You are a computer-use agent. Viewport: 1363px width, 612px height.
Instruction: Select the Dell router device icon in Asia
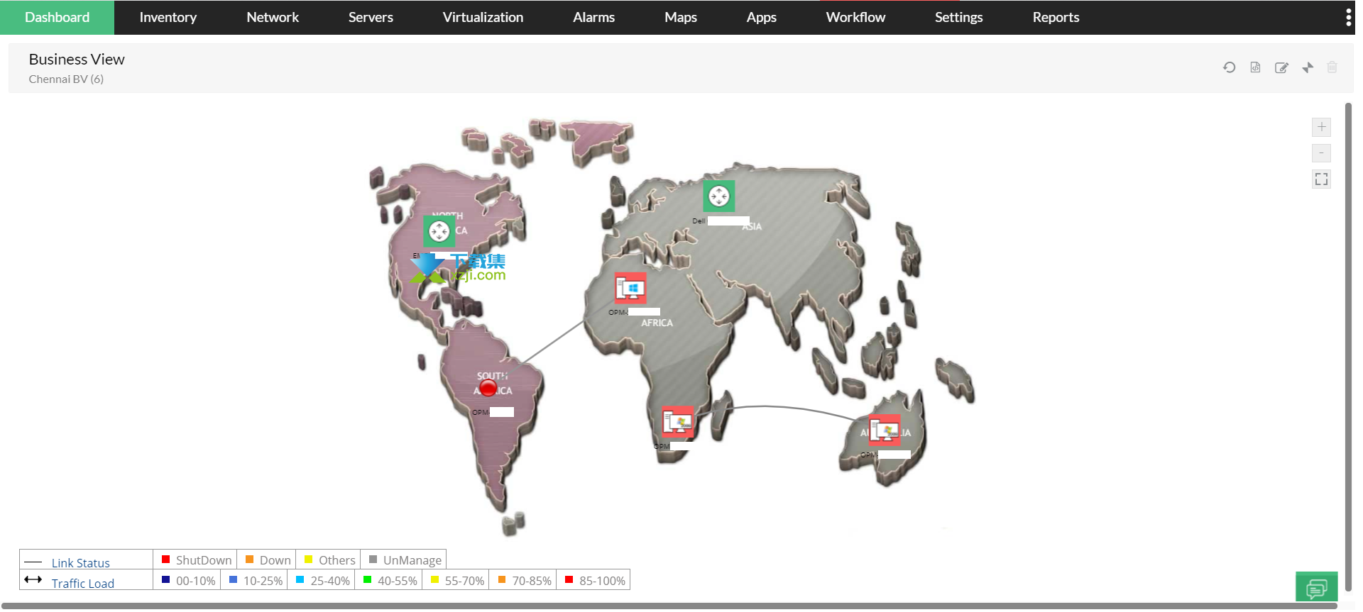pyautogui.click(x=718, y=196)
